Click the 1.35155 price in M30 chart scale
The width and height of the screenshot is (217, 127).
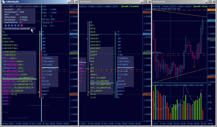point(212,27)
